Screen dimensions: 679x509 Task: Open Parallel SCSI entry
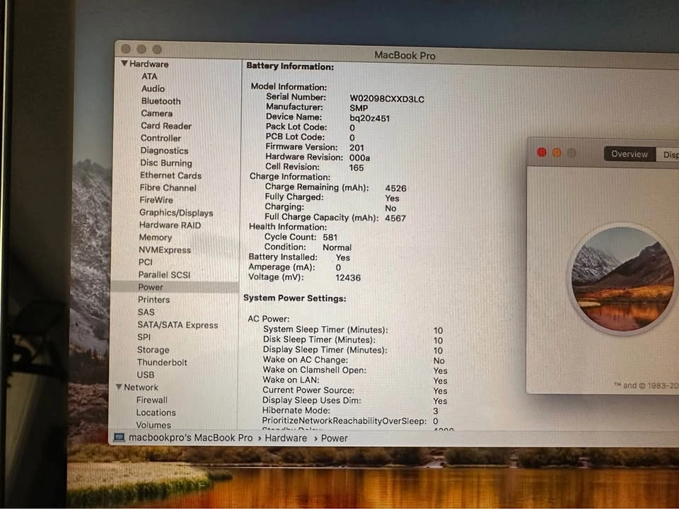click(x=164, y=274)
